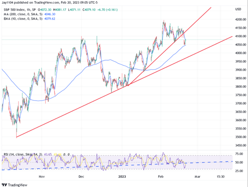The image size is (248, 187).
Task: Click the Nov time axis label
Action: coord(42,176)
